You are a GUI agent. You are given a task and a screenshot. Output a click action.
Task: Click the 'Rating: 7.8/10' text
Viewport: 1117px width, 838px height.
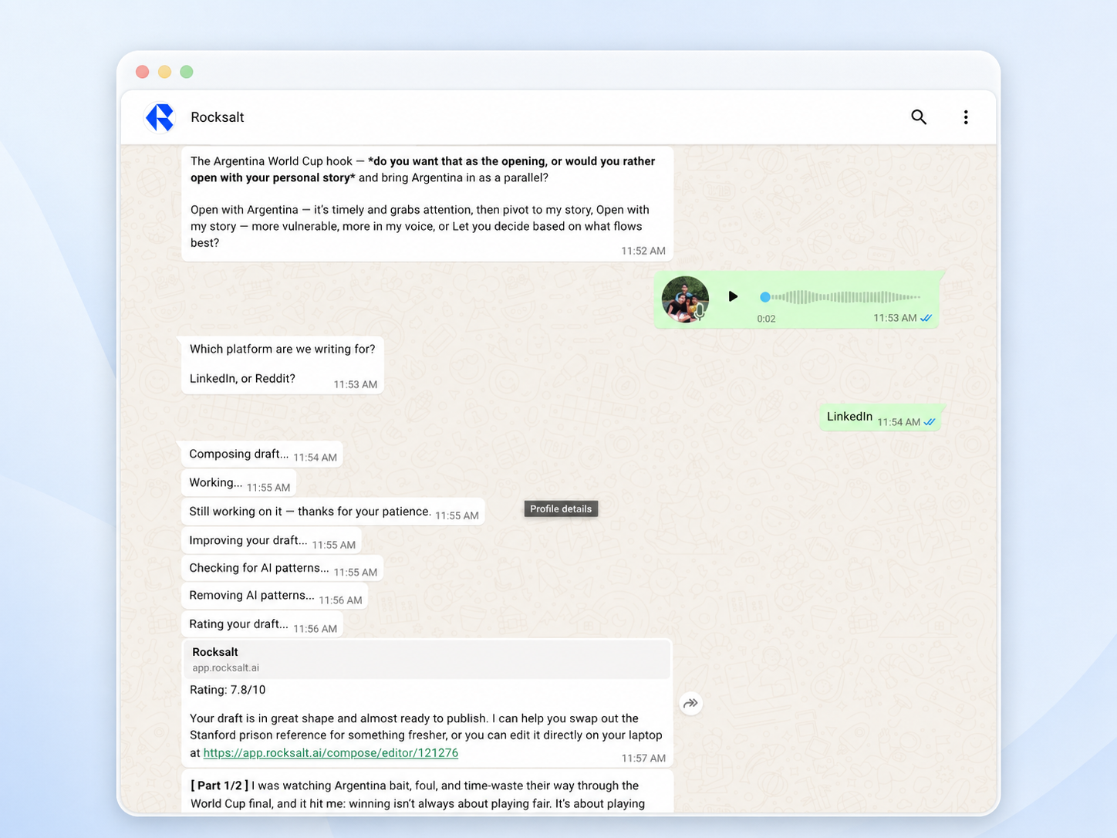228,690
